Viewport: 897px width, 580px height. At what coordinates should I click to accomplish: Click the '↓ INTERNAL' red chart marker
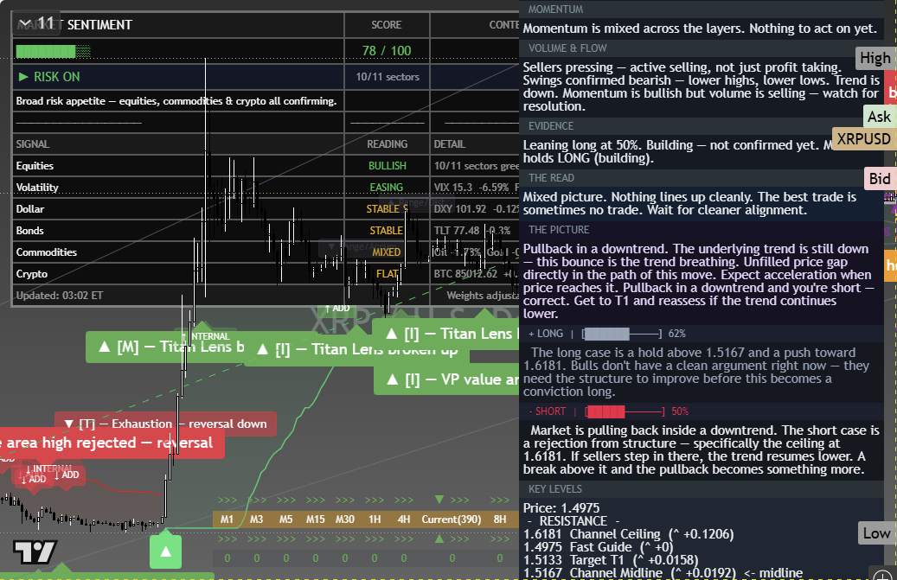[x=48, y=469]
